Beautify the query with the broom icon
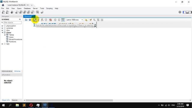The height and width of the screenshot is (108, 192). 91,20
